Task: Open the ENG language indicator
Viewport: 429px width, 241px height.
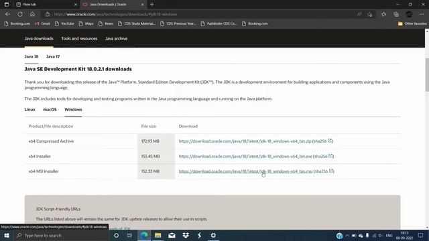Action: click(389, 236)
